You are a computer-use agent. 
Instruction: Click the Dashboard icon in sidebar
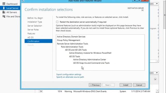coord(4,4)
